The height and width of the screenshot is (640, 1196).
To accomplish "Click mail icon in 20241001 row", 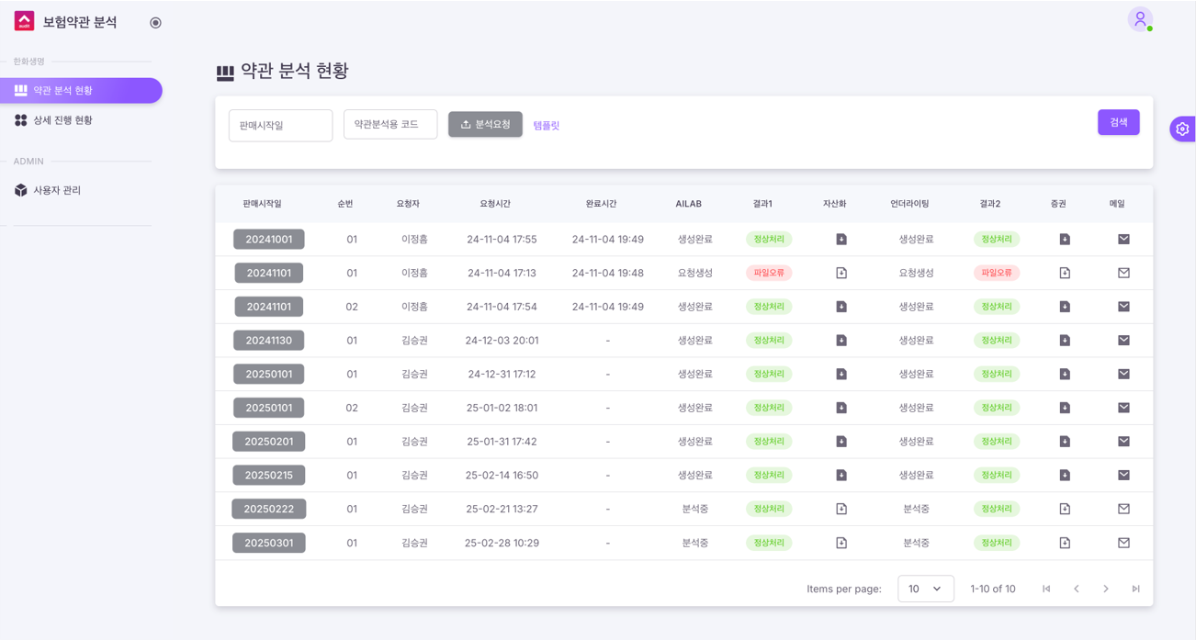I will coord(1123,240).
